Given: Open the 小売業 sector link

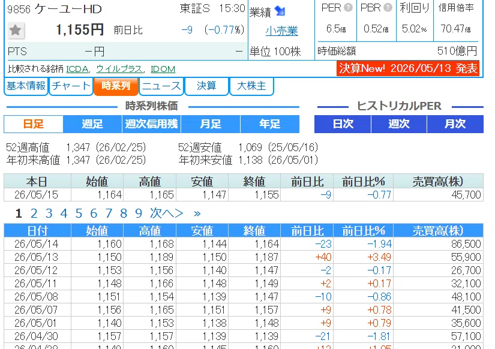Looking at the screenshot, I should (281, 31).
